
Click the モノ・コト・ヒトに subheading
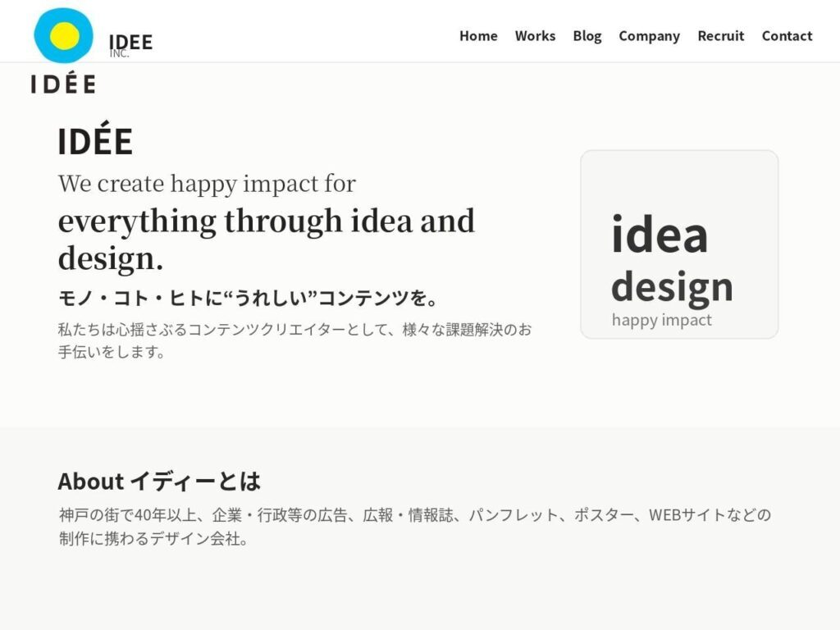pyautogui.click(x=248, y=297)
